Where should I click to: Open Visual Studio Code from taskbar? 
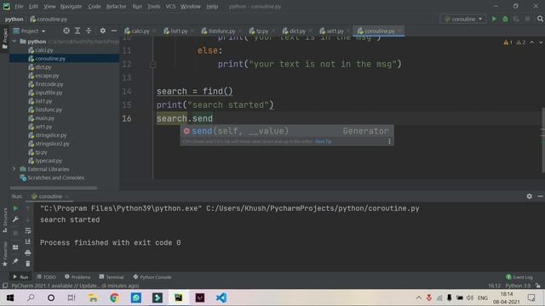[221, 297]
